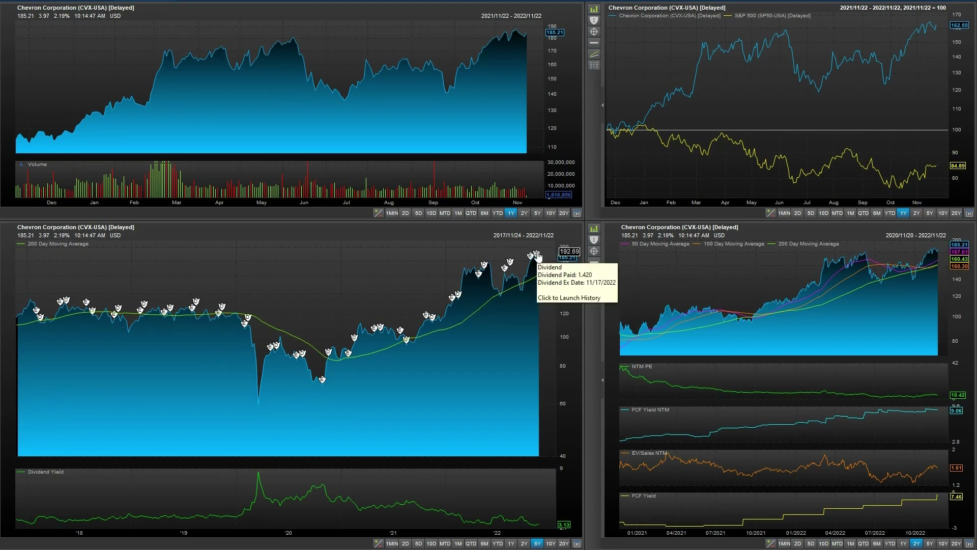Click the yellow FCF Yield sub-chart label

point(644,496)
